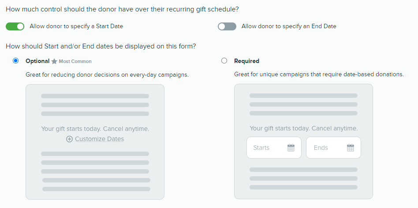The width and height of the screenshot is (418, 208).
Task: Click the calendar icon in Starts field
Action: [291, 148]
